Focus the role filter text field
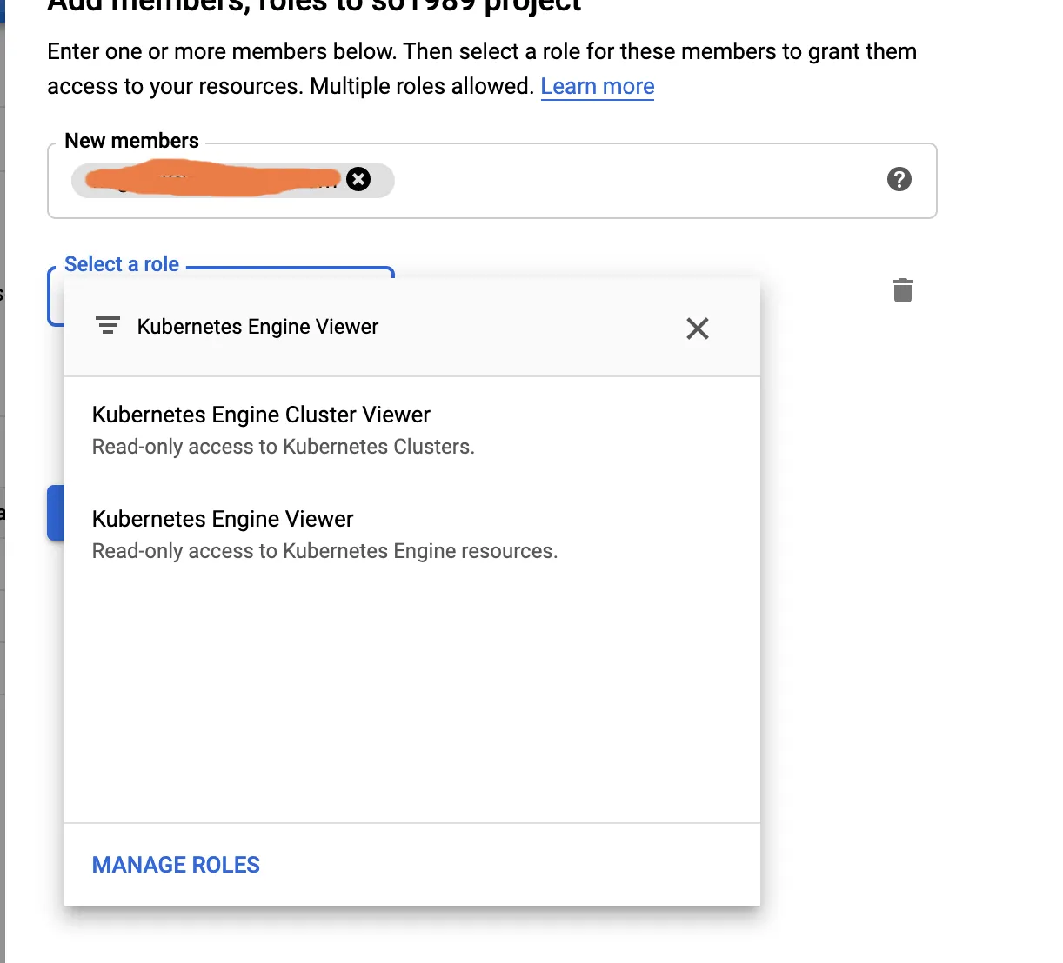 391,327
